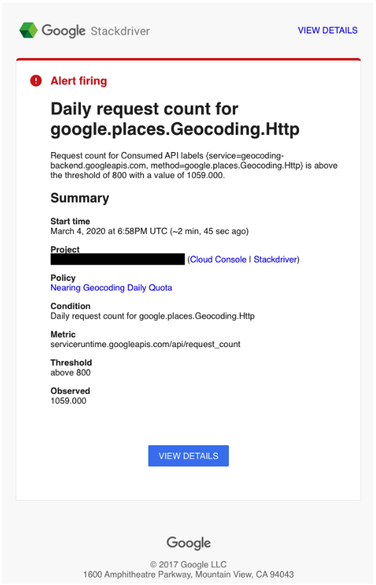Open the Nearing Geocoding Daily Quota policy
This screenshot has height=585, width=376.
tap(112, 288)
